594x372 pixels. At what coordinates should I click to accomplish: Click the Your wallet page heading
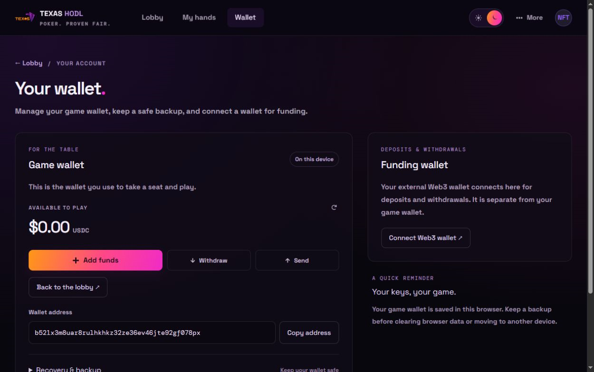pos(60,88)
